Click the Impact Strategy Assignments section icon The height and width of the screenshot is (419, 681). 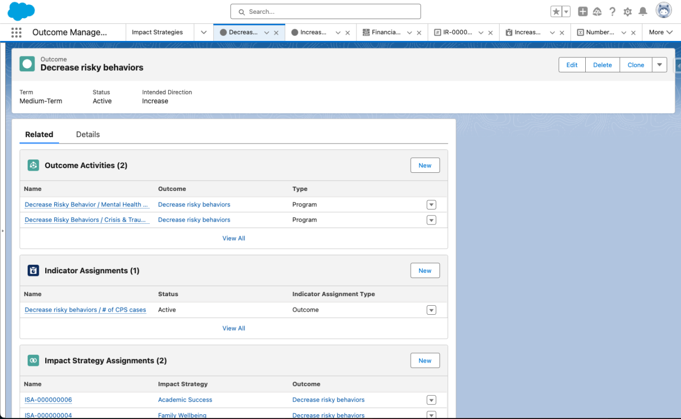coord(34,361)
